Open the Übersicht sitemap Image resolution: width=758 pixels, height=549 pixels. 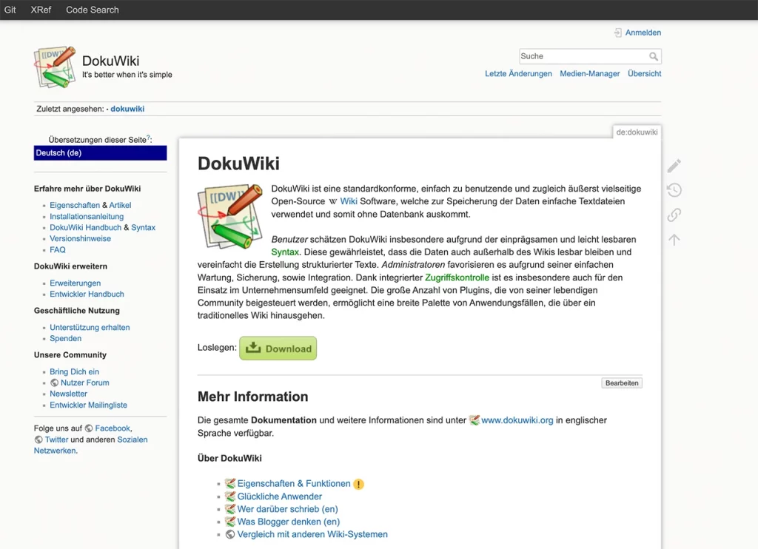coord(645,73)
